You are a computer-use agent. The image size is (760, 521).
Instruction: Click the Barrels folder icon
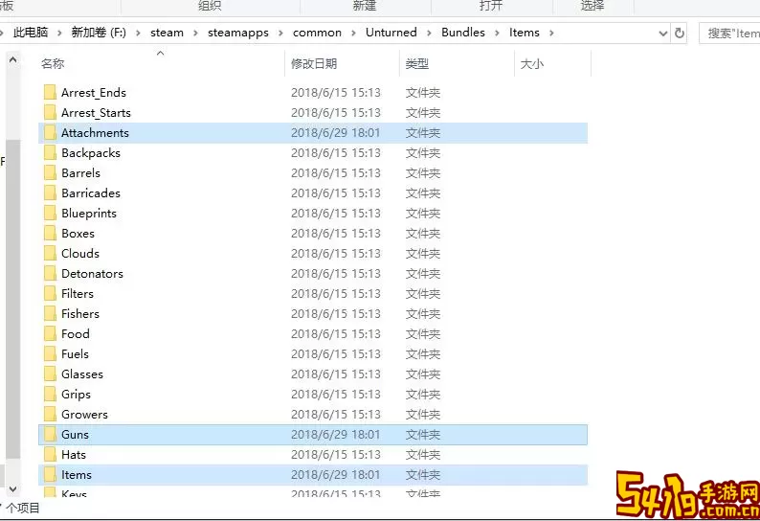pyautogui.click(x=50, y=172)
